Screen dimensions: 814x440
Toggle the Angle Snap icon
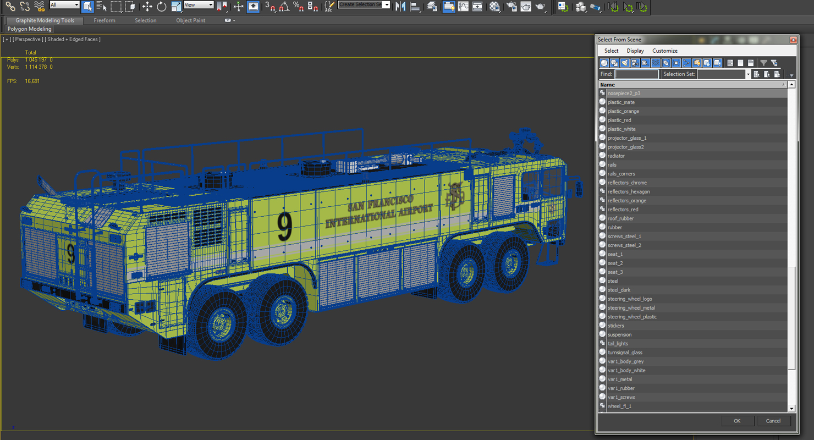point(284,7)
